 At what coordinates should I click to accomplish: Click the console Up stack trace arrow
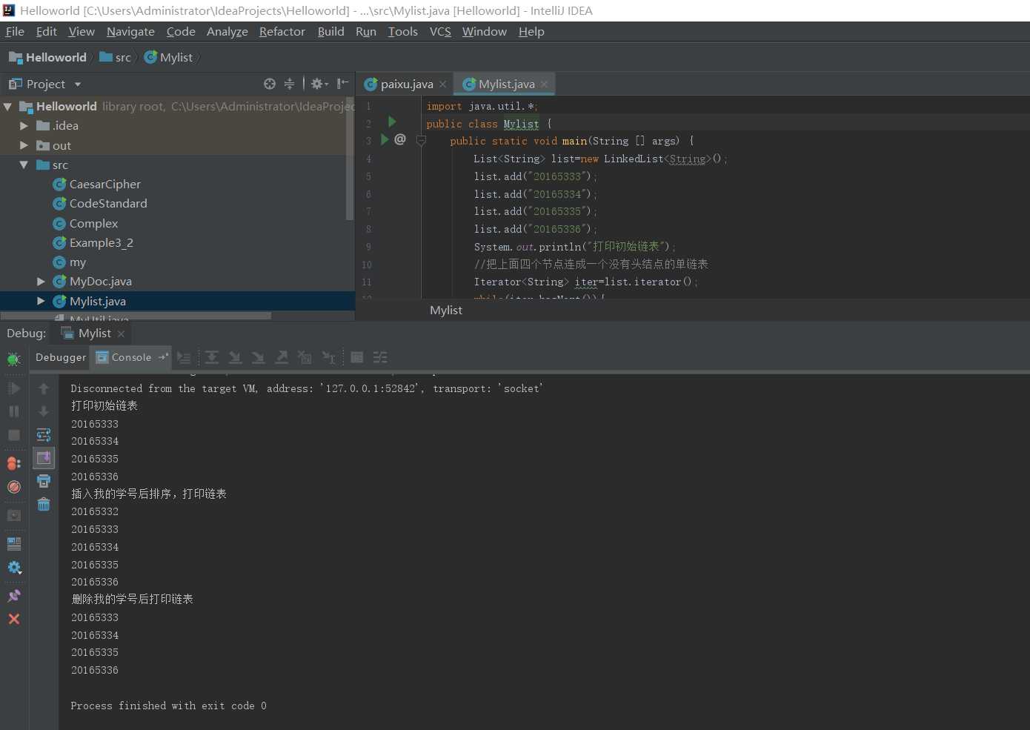[44, 388]
